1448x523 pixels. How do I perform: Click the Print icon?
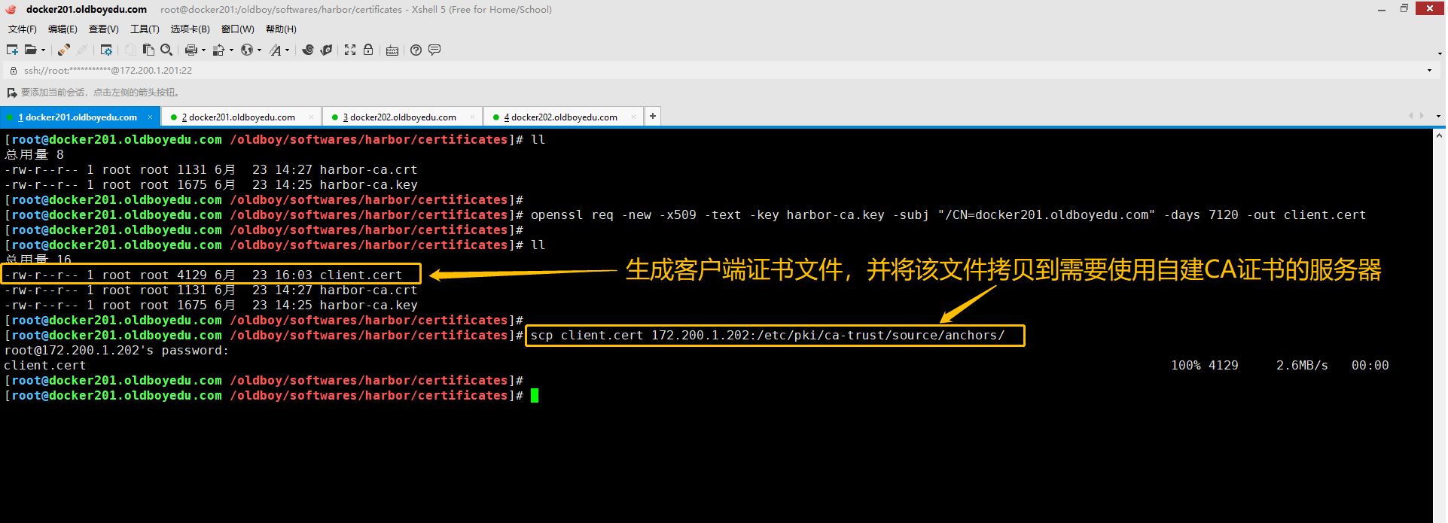191,50
